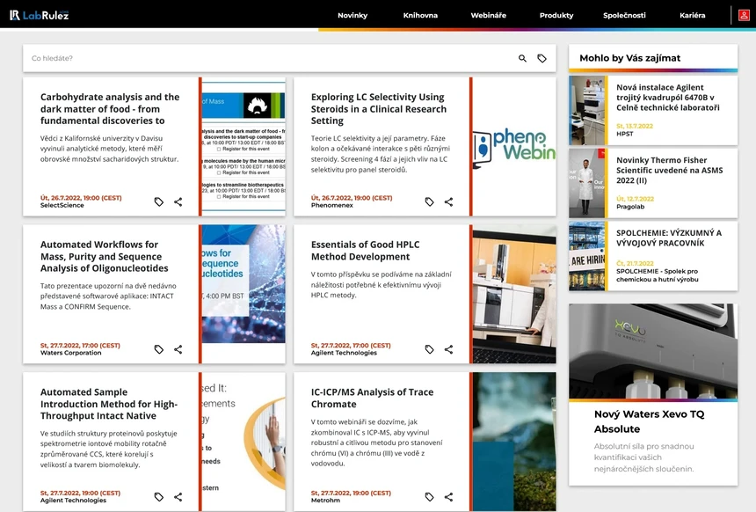This screenshot has width=756, height=512.
Task: Click the Phenomenex organizer label
Action: point(331,205)
